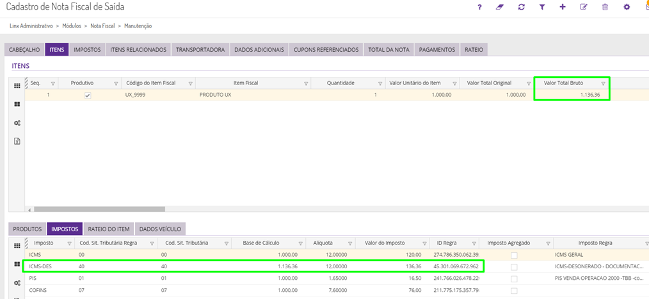Select card view icon beside the taxes table

click(17, 264)
